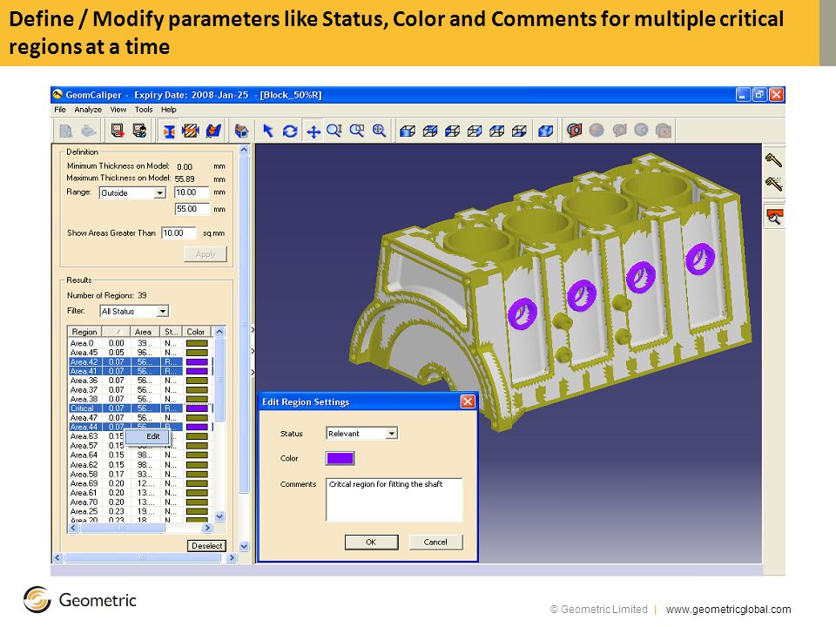Click the Color column header
This screenshot has height=627, width=836.
click(196, 332)
